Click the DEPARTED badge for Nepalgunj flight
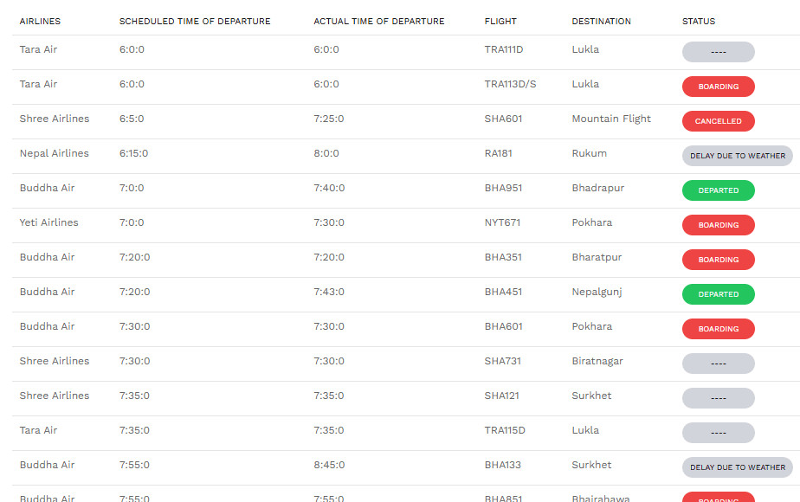 click(x=718, y=294)
